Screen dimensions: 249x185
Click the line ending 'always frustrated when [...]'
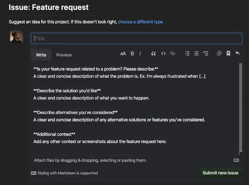coord(120,76)
